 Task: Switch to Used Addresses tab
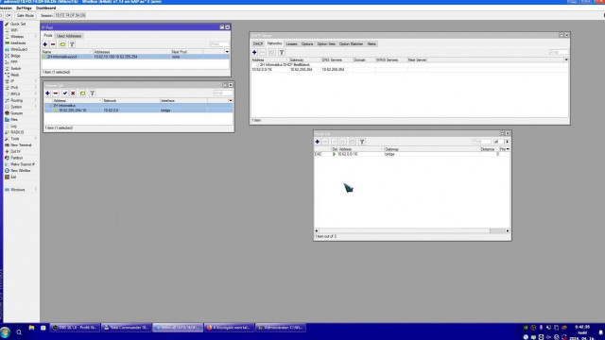69,36
